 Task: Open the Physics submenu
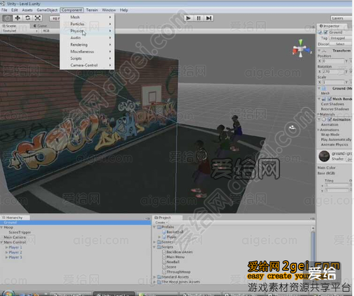click(x=87, y=31)
